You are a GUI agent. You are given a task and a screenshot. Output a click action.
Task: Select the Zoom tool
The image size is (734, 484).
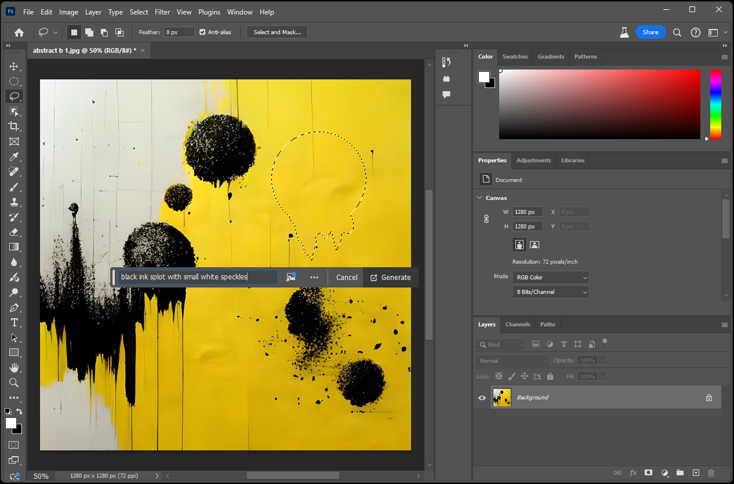[x=14, y=383]
